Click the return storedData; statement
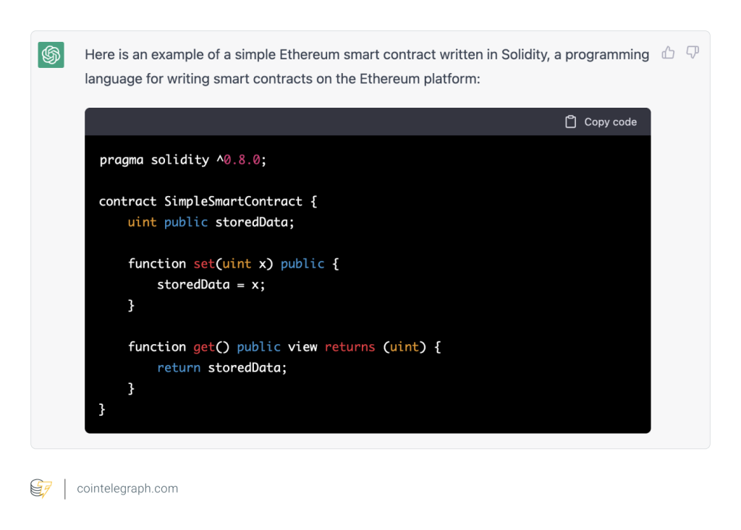 coord(221,368)
